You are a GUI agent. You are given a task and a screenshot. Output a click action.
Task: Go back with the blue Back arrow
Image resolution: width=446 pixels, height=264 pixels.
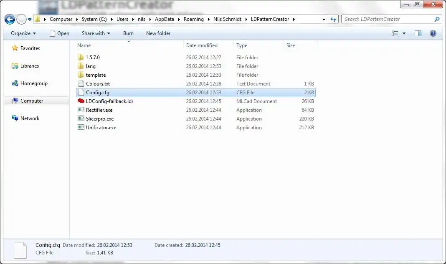pyautogui.click(x=10, y=19)
